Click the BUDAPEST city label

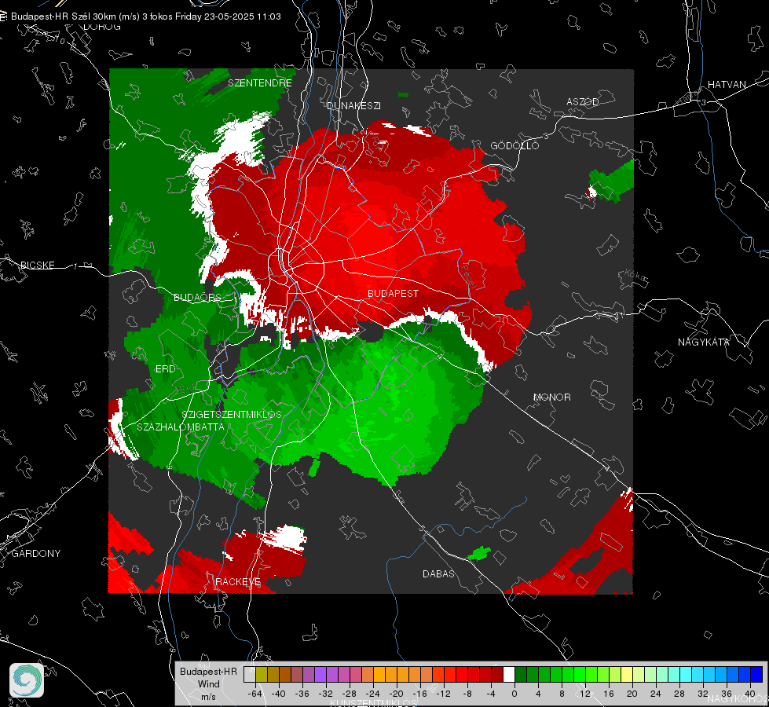(394, 293)
